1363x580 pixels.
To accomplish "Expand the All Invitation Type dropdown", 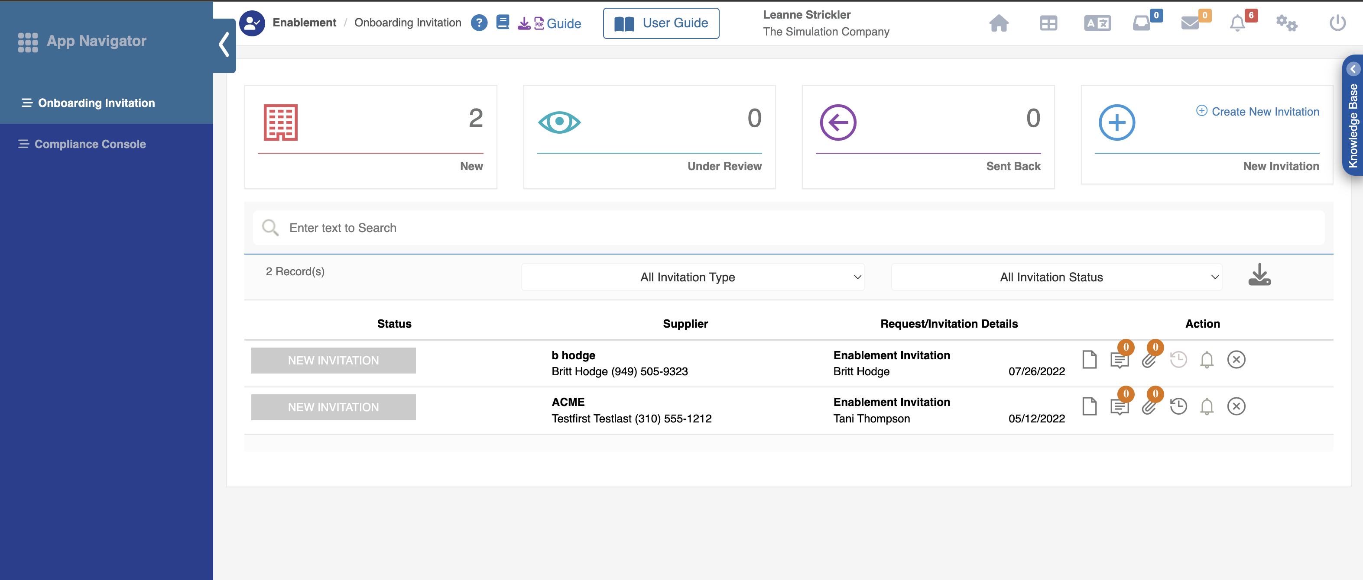I will tap(693, 277).
